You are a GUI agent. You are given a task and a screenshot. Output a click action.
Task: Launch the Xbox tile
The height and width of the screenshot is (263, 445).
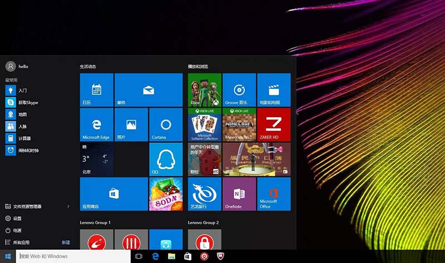click(x=205, y=90)
